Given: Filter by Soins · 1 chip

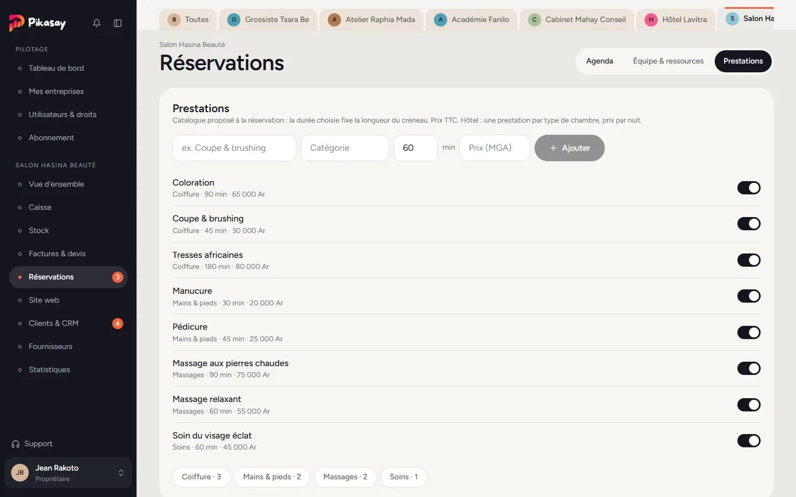Looking at the screenshot, I should tap(404, 477).
